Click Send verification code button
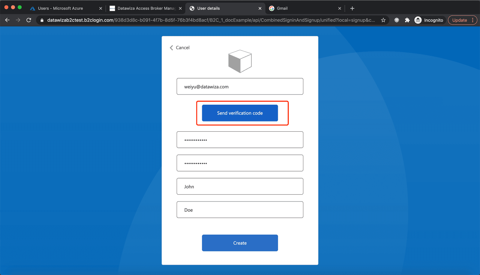Image resolution: width=480 pixels, height=275 pixels. (x=240, y=113)
